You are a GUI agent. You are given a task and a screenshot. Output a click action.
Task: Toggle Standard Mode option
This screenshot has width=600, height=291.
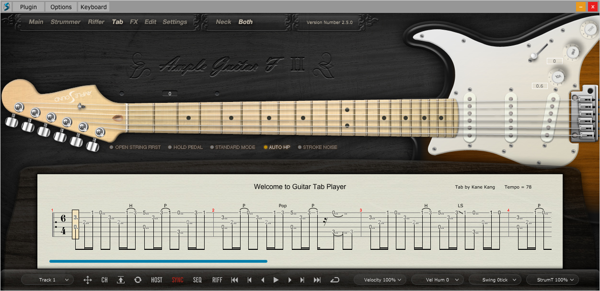[233, 147]
